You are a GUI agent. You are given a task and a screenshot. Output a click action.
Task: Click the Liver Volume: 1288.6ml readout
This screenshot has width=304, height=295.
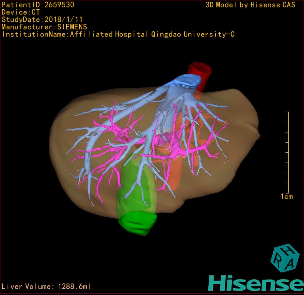pos(46,287)
